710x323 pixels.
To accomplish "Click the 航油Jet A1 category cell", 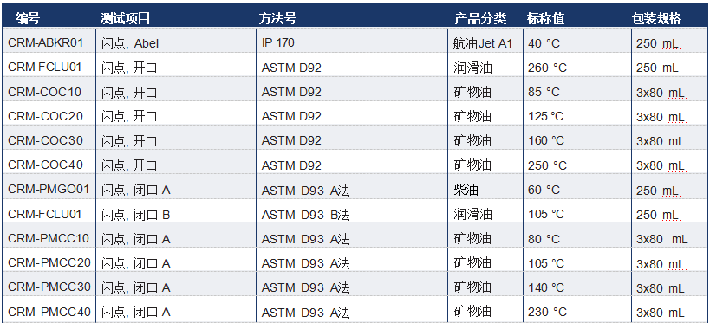I will tap(483, 43).
